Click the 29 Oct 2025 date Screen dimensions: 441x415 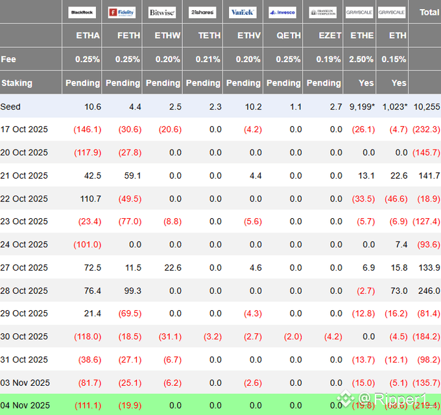[x=24, y=313]
